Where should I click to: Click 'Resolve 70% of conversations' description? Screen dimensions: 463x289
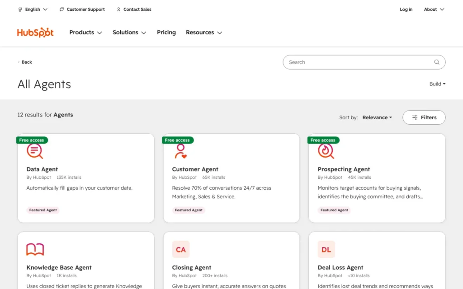pyautogui.click(x=222, y=192)
